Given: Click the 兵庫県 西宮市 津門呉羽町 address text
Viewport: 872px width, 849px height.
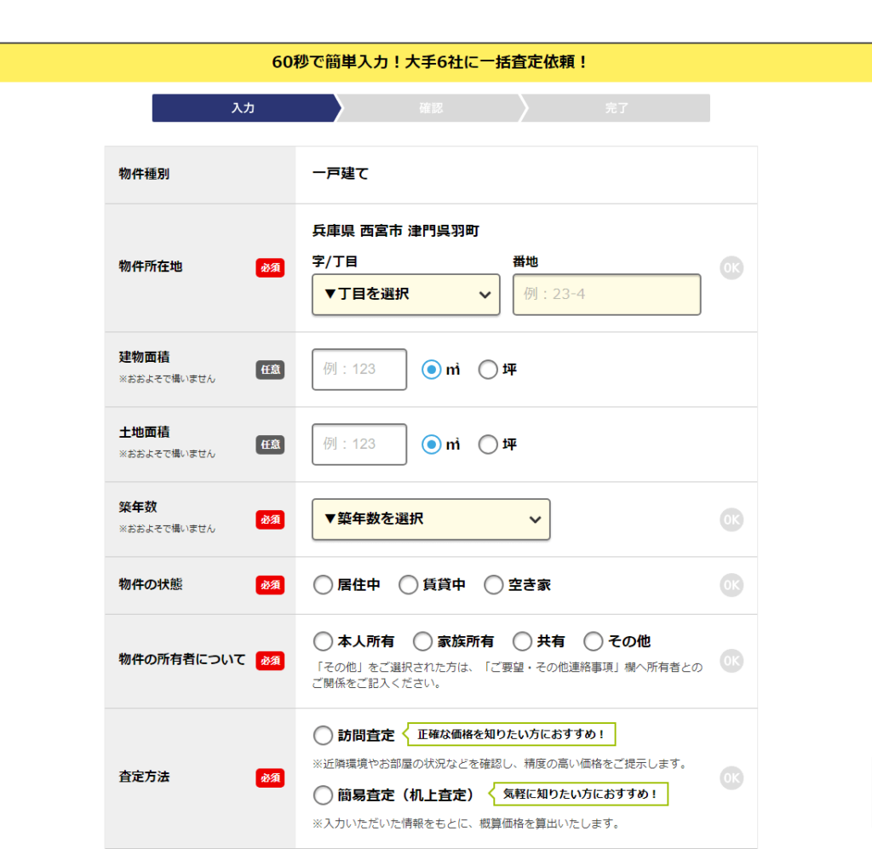Looking at the screenshot, I should pos(395,231).
